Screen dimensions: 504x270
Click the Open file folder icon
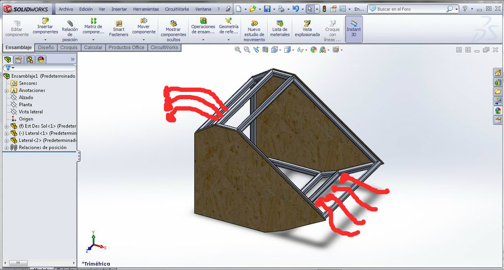pos(252,9)
